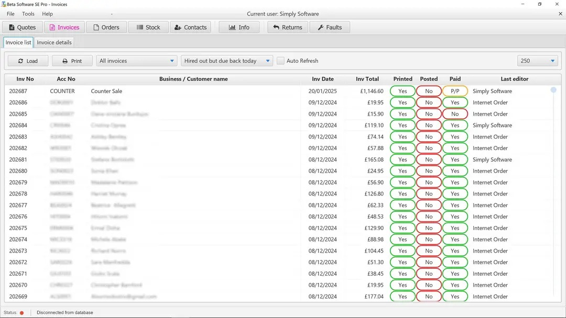Click the Paid Yes badge on invoice 202669
Screen dimensions: 566x318
455,297
